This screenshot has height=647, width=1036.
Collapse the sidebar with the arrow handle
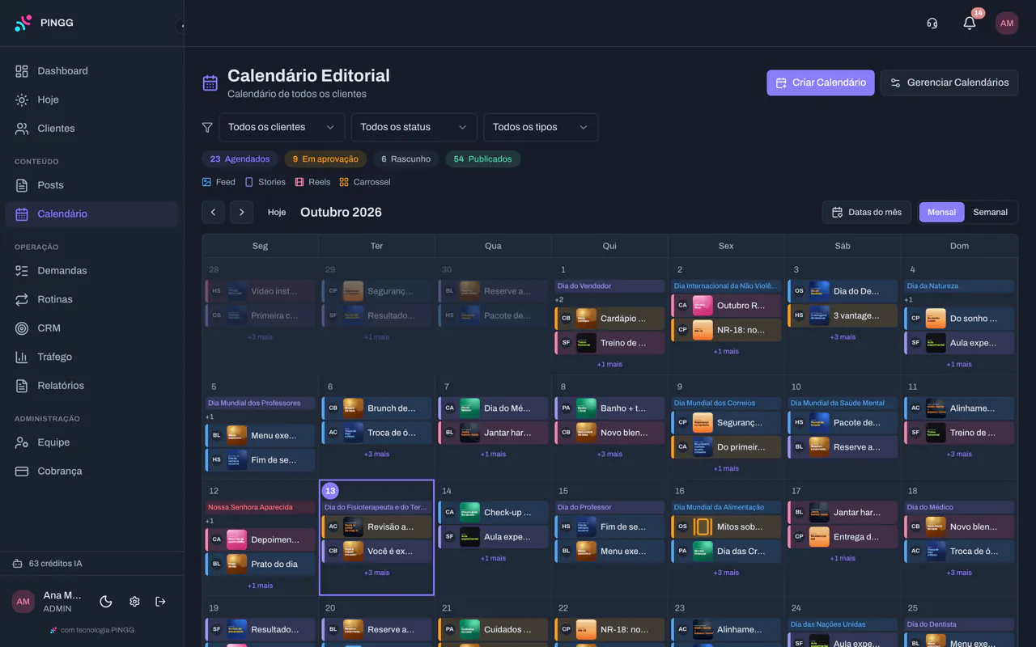(181, 26)
